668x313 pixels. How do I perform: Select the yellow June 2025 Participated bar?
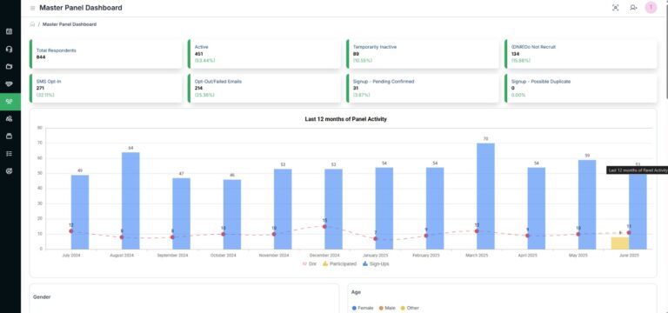coord(620,243)
